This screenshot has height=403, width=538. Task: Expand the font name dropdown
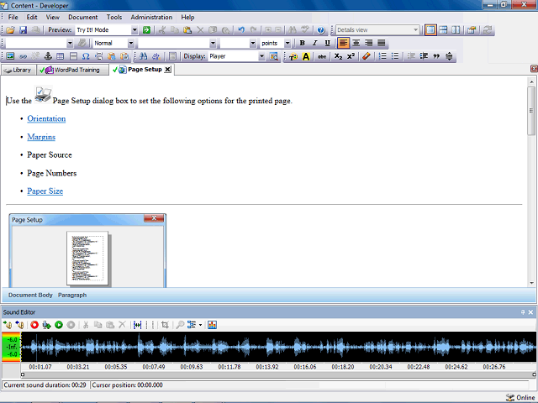tap(213, 43)
